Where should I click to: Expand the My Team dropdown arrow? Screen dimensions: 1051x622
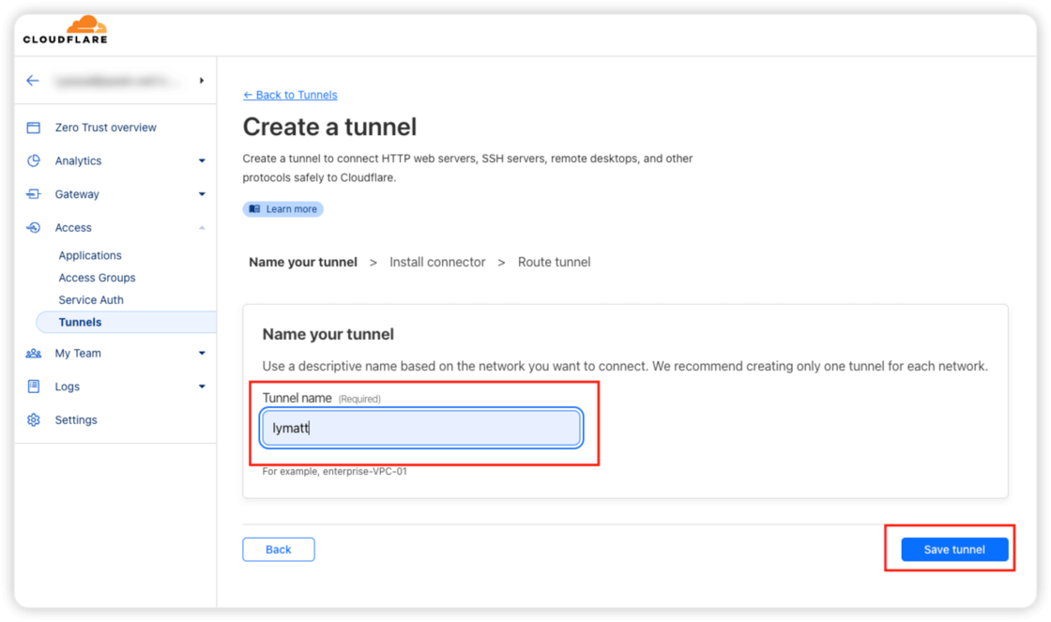[202, 354]
